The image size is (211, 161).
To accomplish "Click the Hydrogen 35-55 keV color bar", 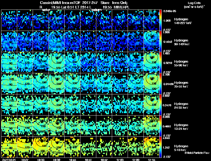I will (x=160, y=84).
